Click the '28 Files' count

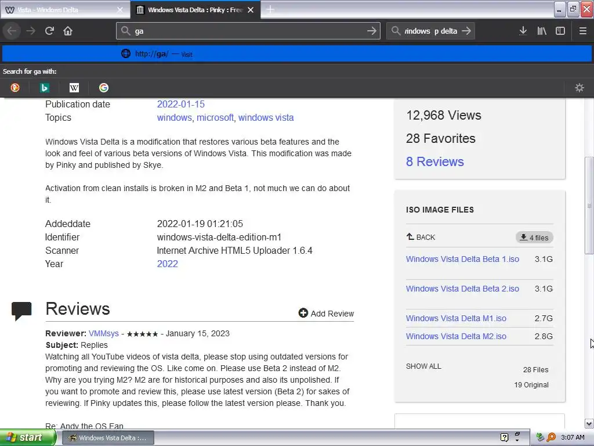[x=535, y=369]
